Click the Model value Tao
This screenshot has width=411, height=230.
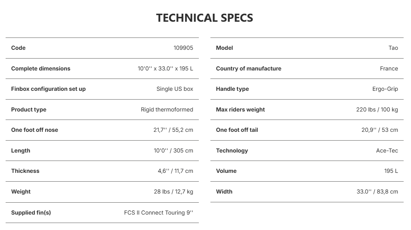tap(393, 48)
